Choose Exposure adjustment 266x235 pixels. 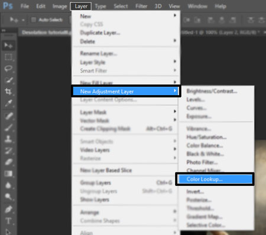point(216,116)
